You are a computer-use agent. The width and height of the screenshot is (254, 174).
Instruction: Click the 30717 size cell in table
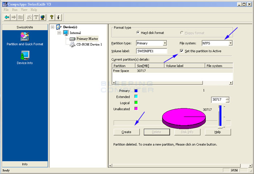click(x=141, y=71)
